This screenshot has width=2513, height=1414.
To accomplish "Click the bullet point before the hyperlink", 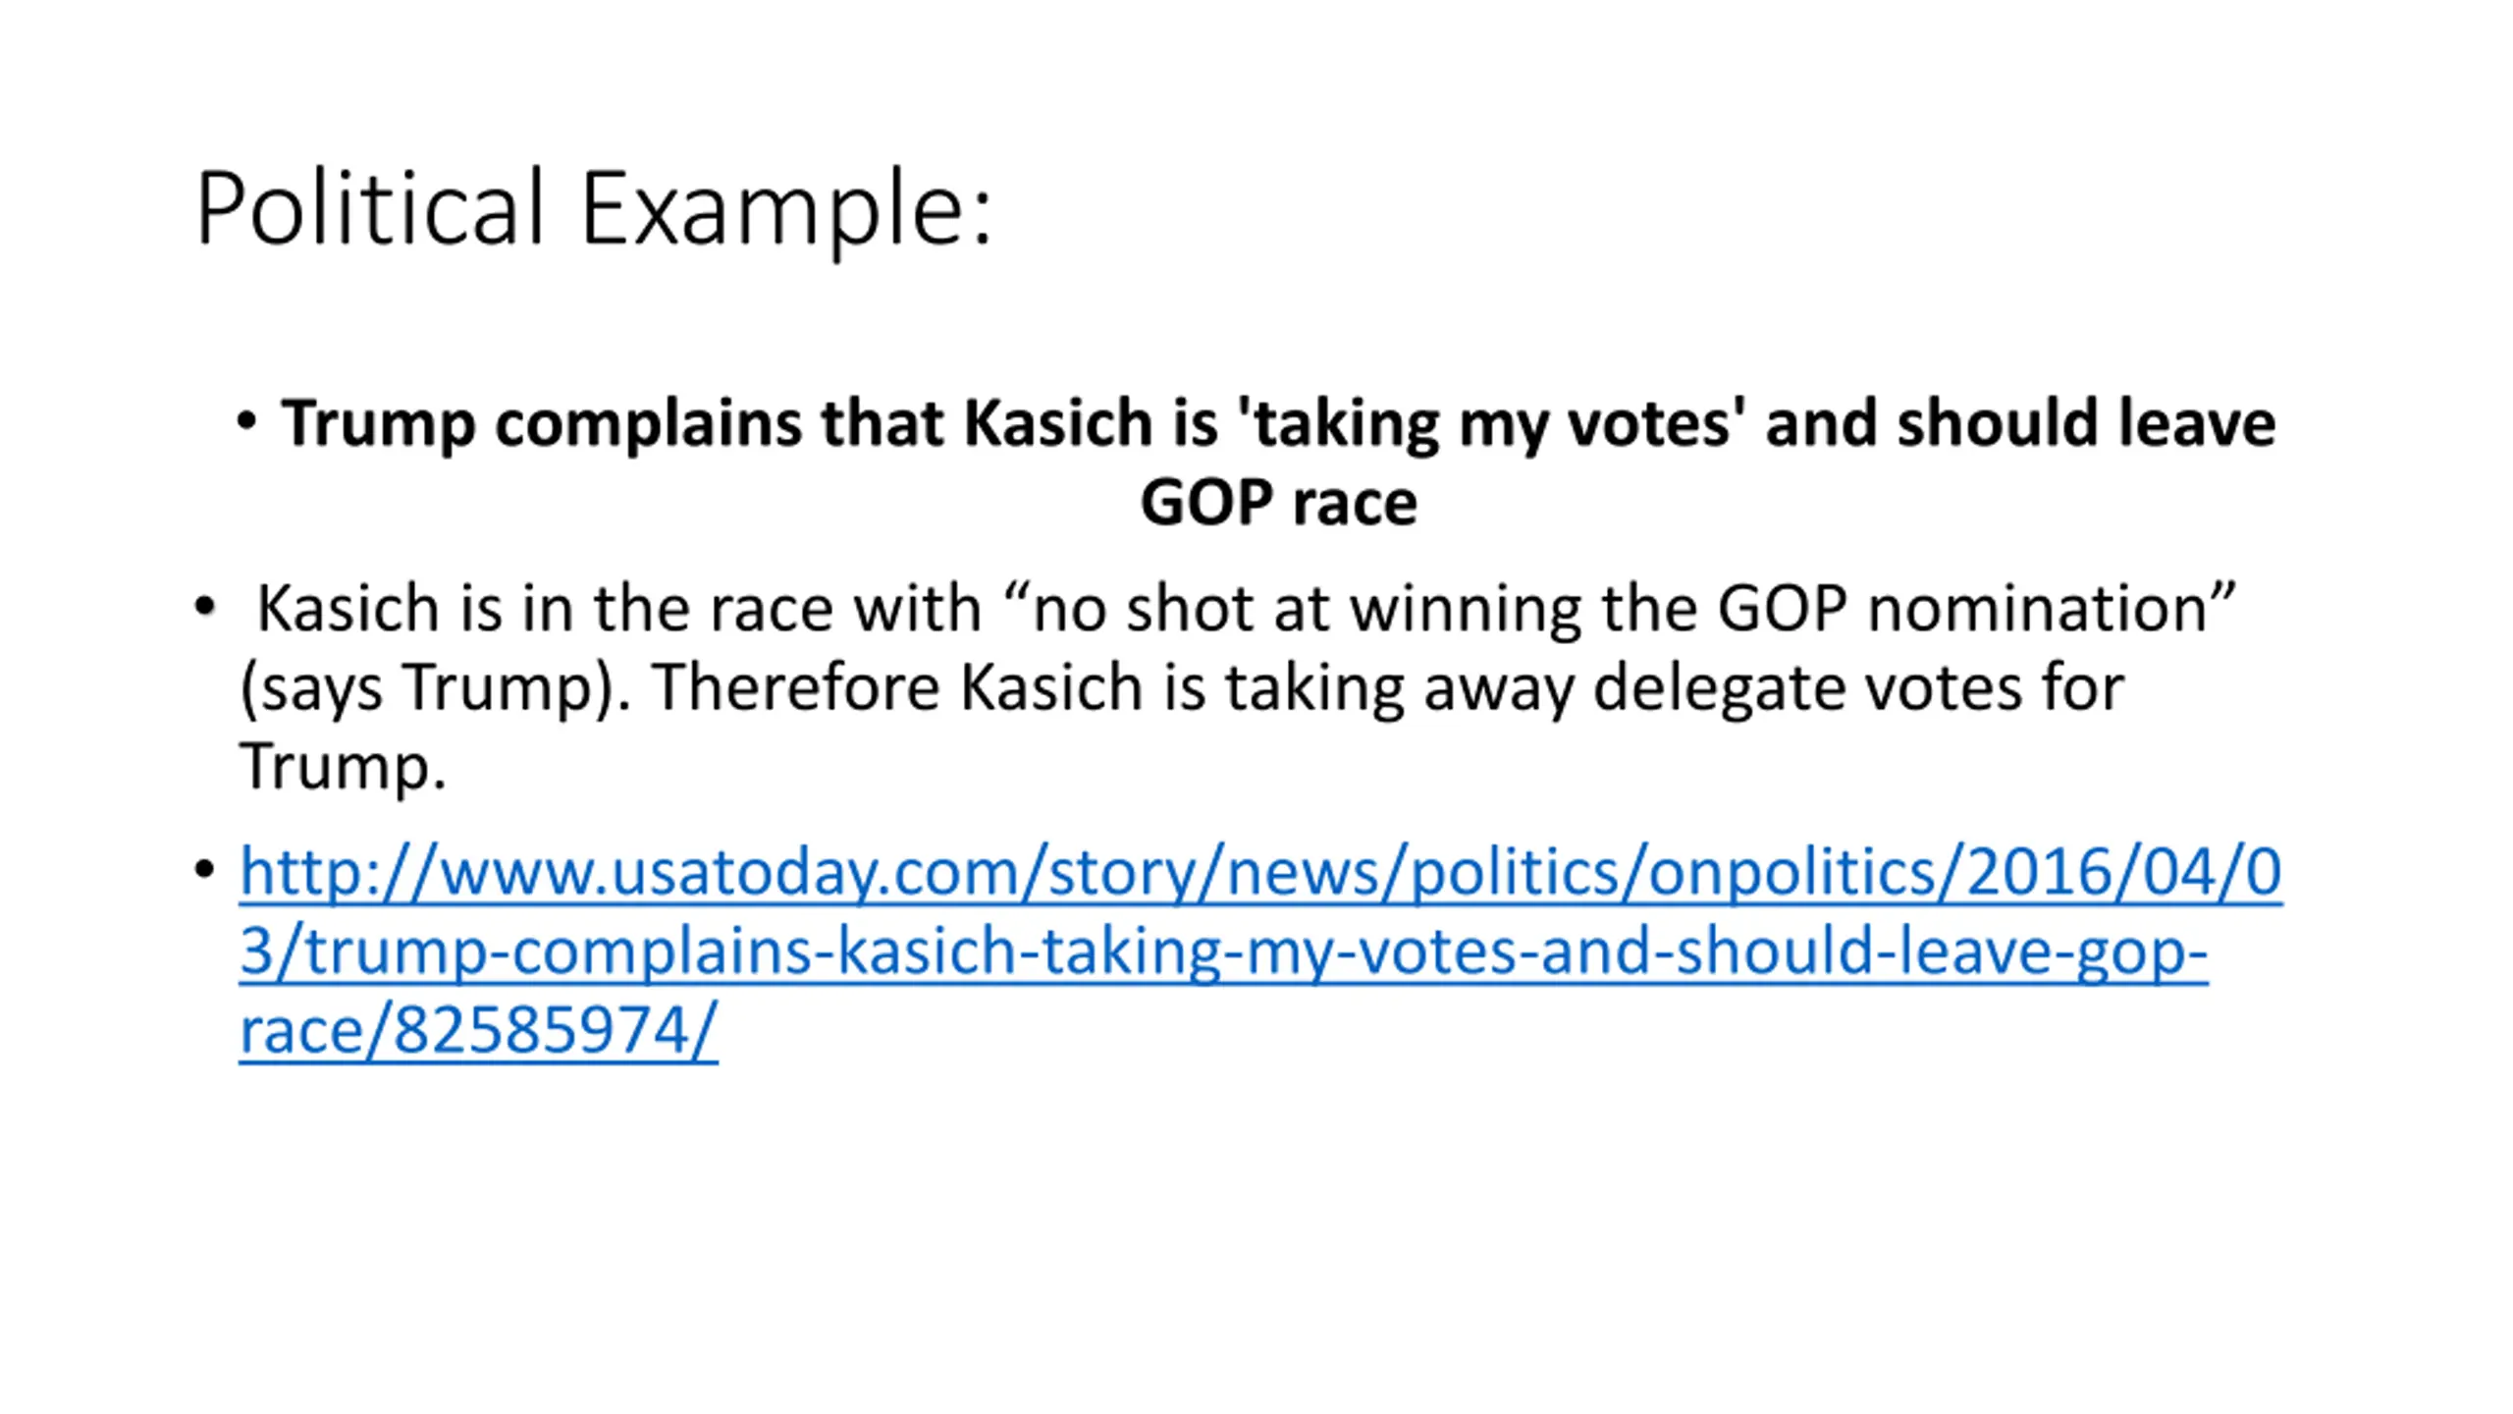I will 204,870.
